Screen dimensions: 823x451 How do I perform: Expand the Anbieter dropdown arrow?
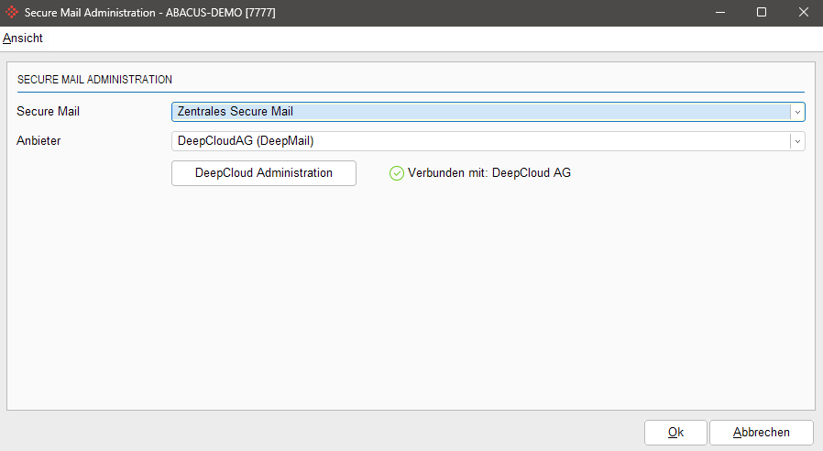[x=797, y=141]
